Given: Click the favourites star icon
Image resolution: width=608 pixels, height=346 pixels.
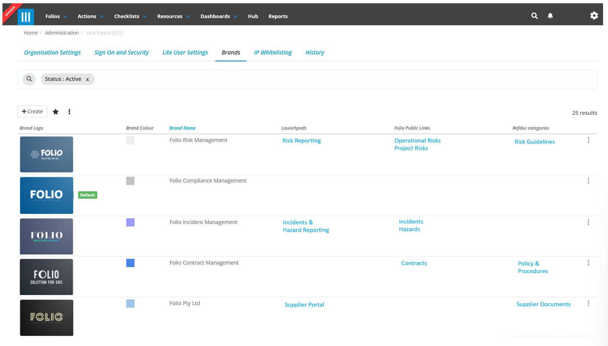Looking at the screenshot, I should click(x=56, y=112).
